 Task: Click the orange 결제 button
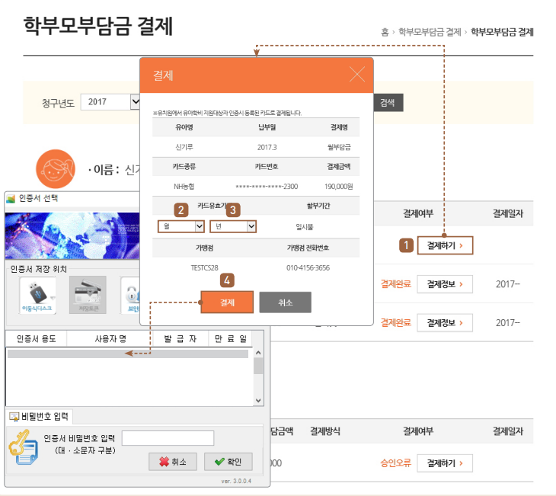tap(227, 302)
